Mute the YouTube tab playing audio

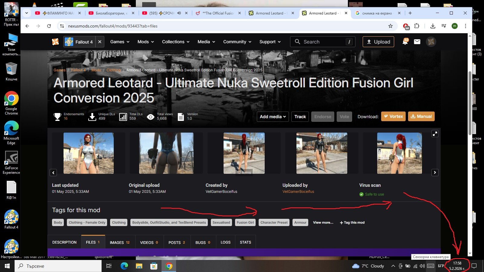179,13
